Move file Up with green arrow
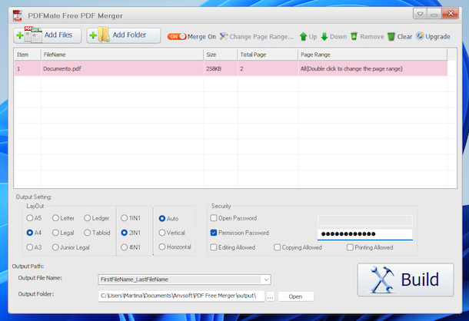The width and height of the screenshot is (469, 321). coord(308,36)
